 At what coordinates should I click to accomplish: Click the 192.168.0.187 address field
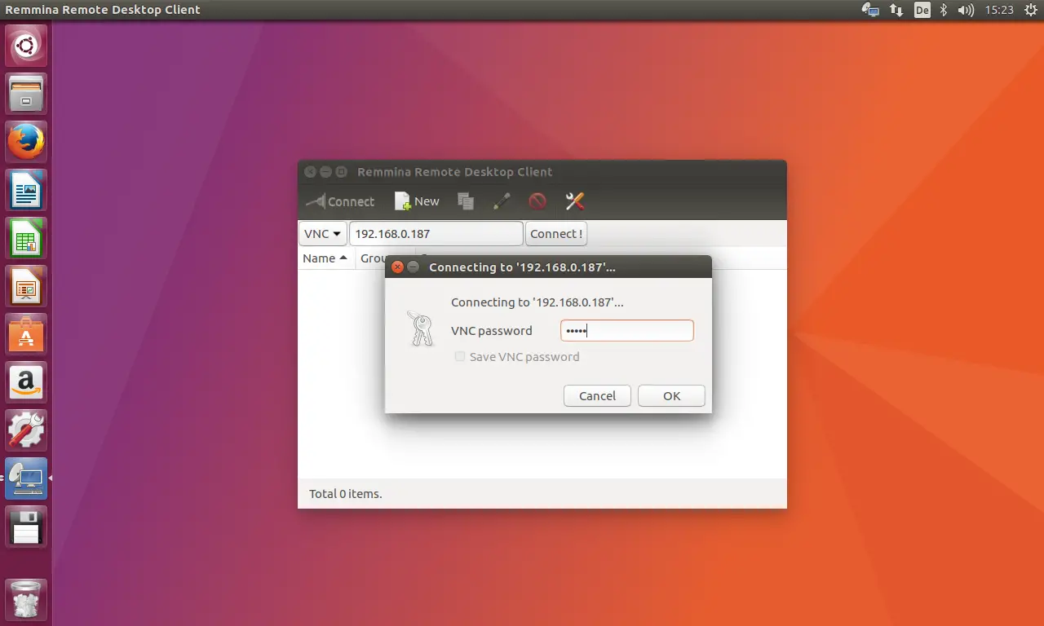(436, 233)
